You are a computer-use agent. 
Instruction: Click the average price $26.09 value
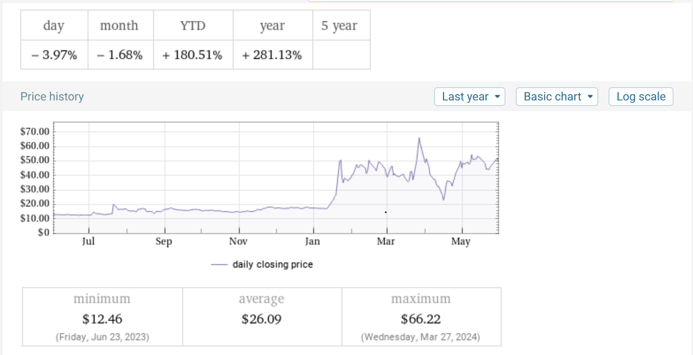pos(262,319)
